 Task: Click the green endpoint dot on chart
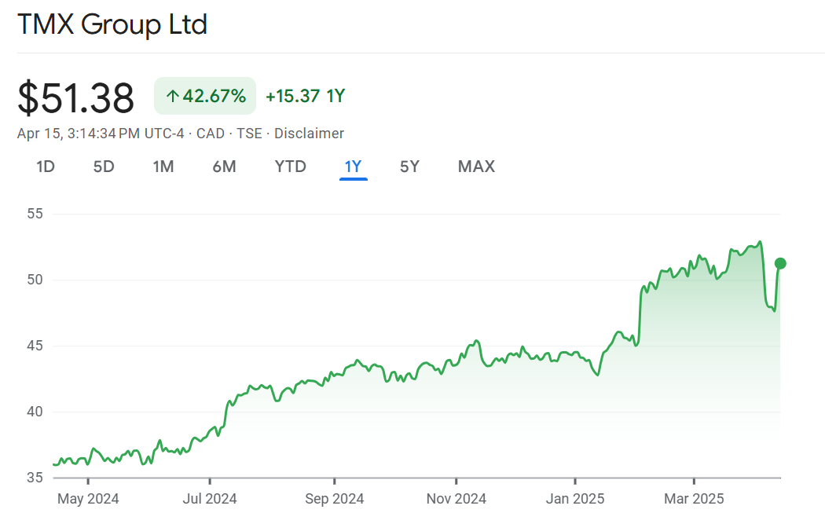point(780,263)
